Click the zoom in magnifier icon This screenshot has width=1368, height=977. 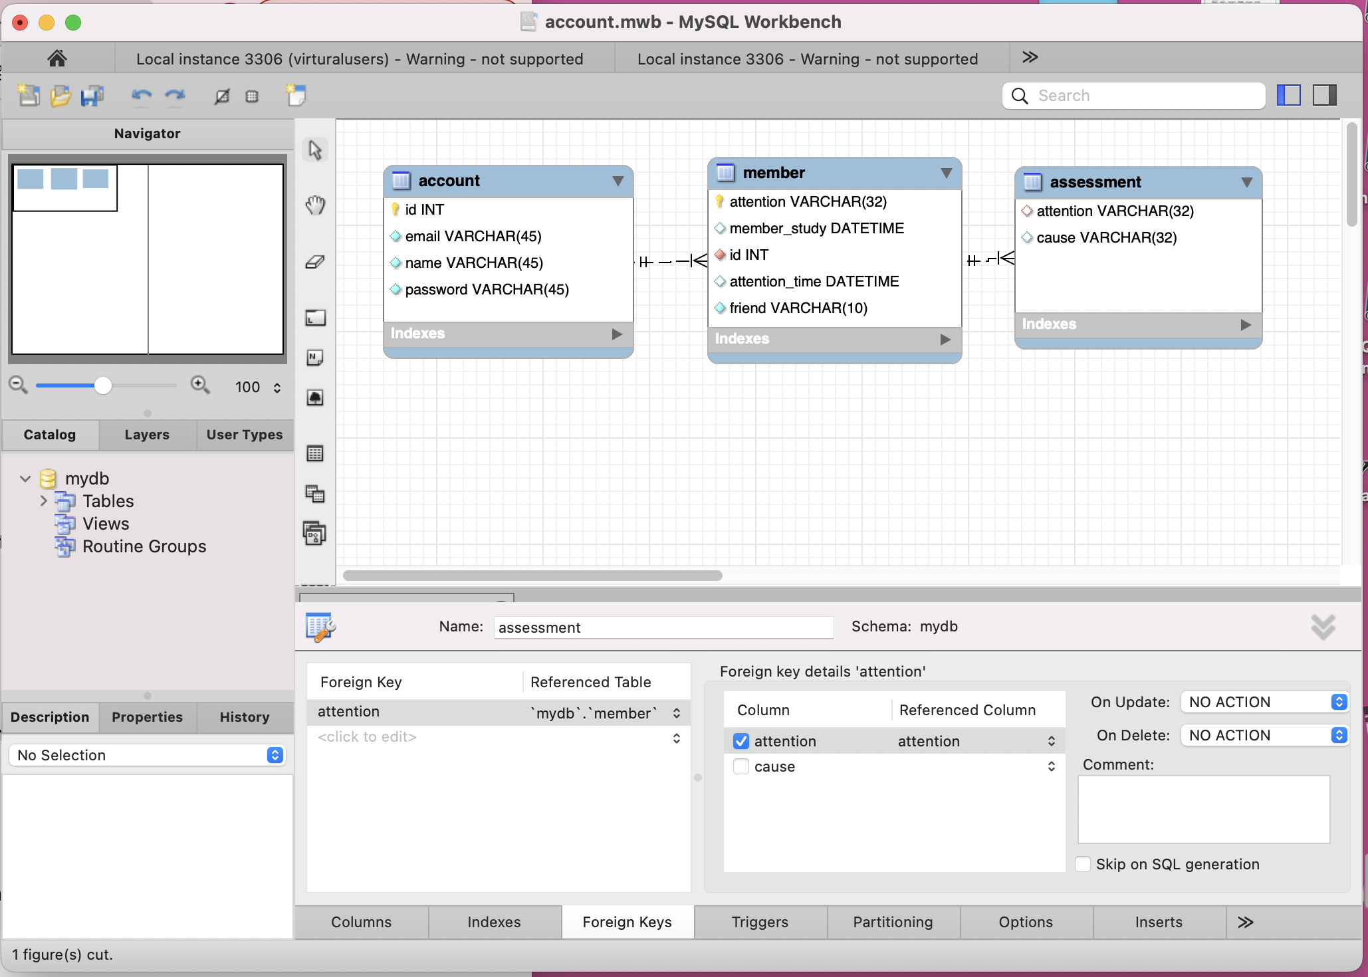point(199,385)
